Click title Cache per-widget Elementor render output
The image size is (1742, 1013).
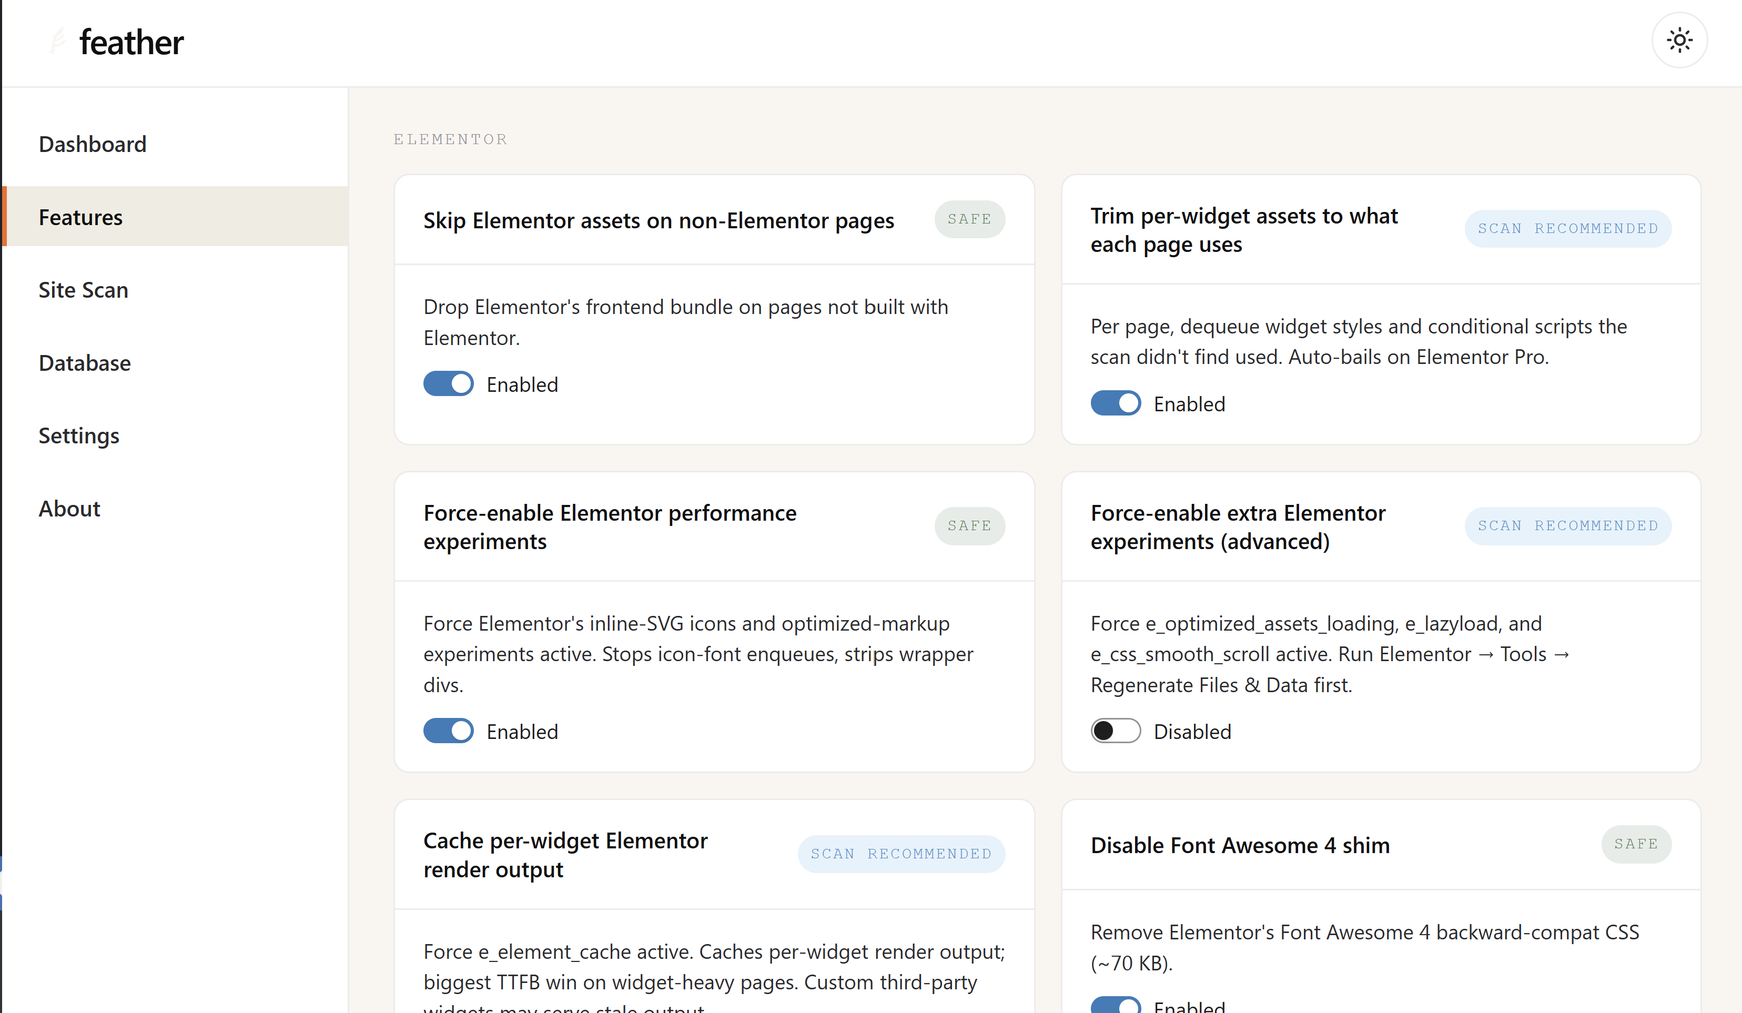click(565, 855)
